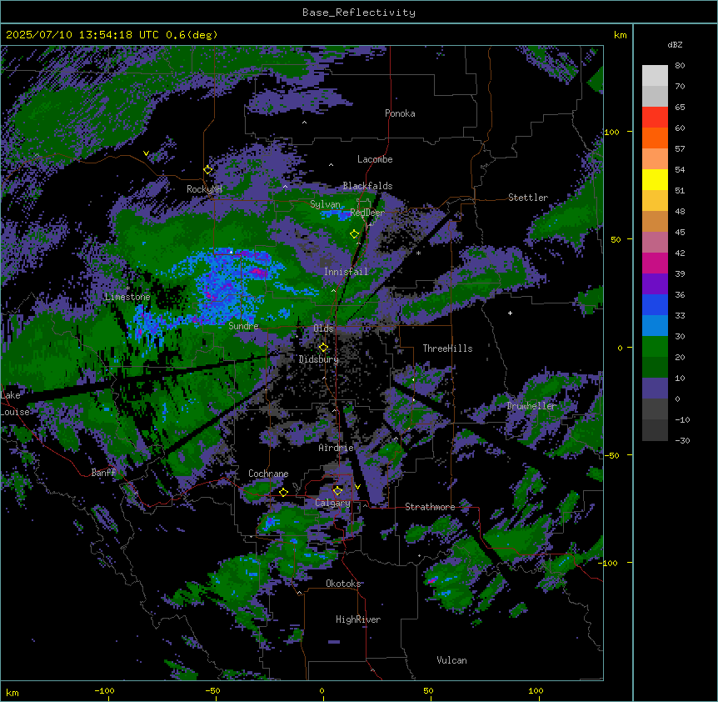Click the Base_Reflectivity title
Screen dimensions: 718x702
click(x=359, y=13)
